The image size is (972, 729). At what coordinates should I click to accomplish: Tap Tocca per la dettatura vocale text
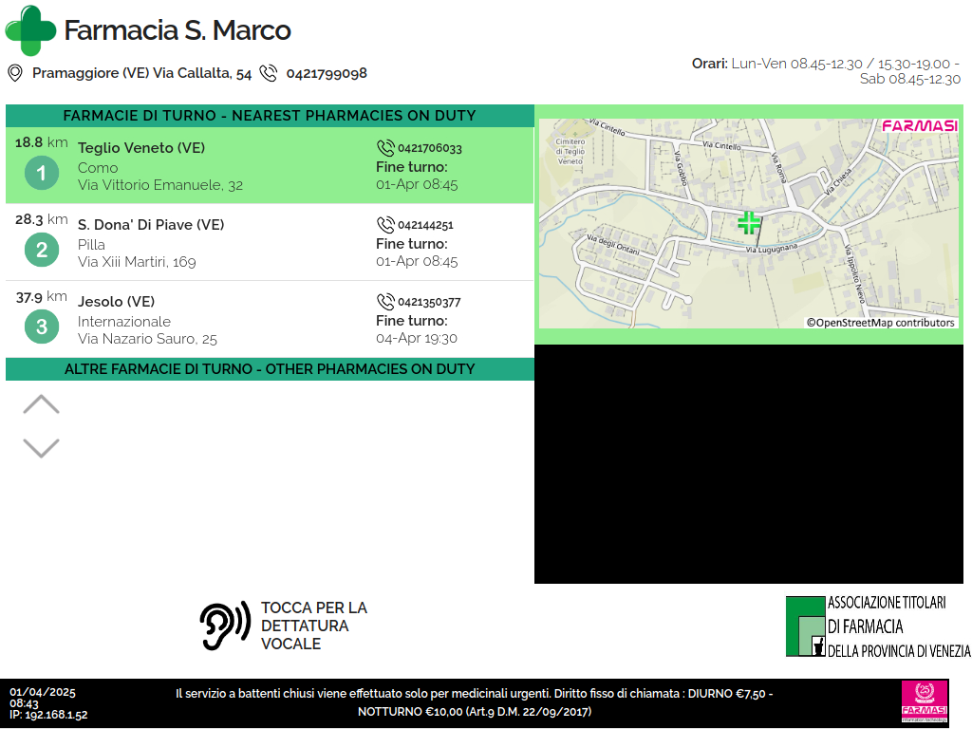(313, 626)
